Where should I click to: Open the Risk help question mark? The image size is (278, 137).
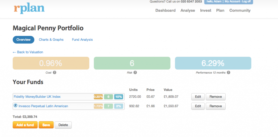pos(135,72)
